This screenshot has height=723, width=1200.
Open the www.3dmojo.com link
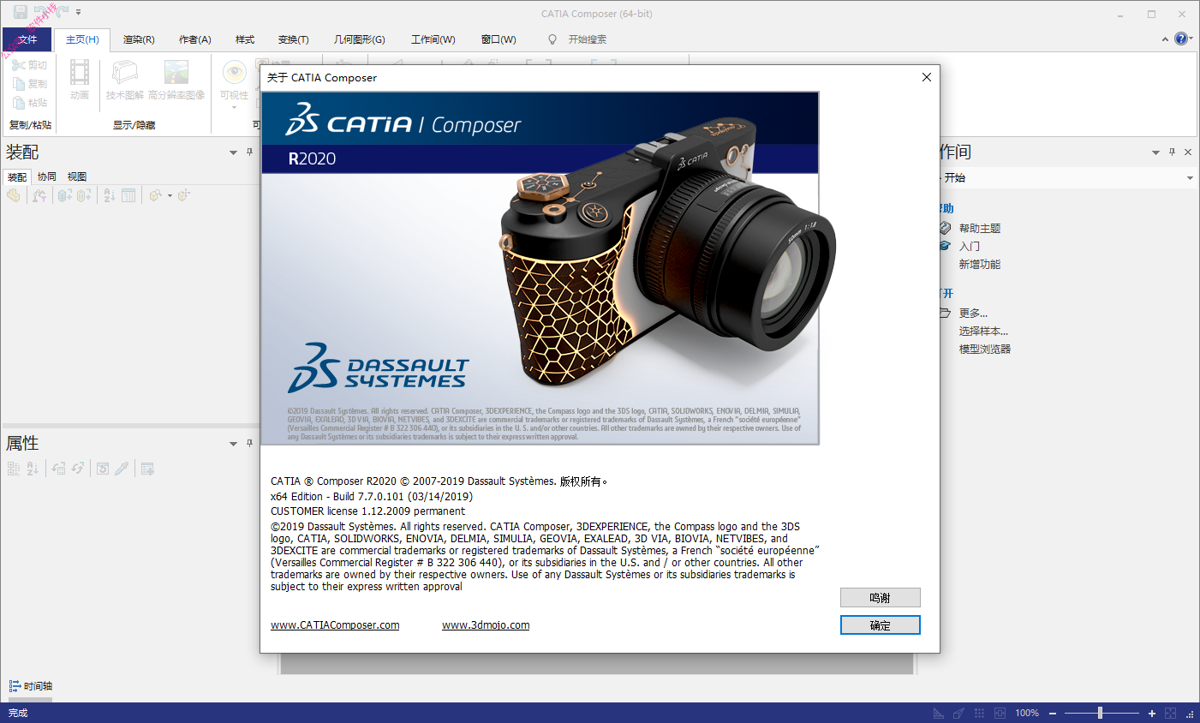(x=486, y=625)
